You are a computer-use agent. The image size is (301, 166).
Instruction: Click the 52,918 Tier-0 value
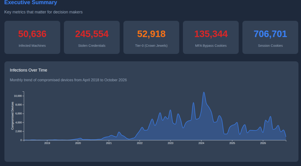tap(151, 34)
